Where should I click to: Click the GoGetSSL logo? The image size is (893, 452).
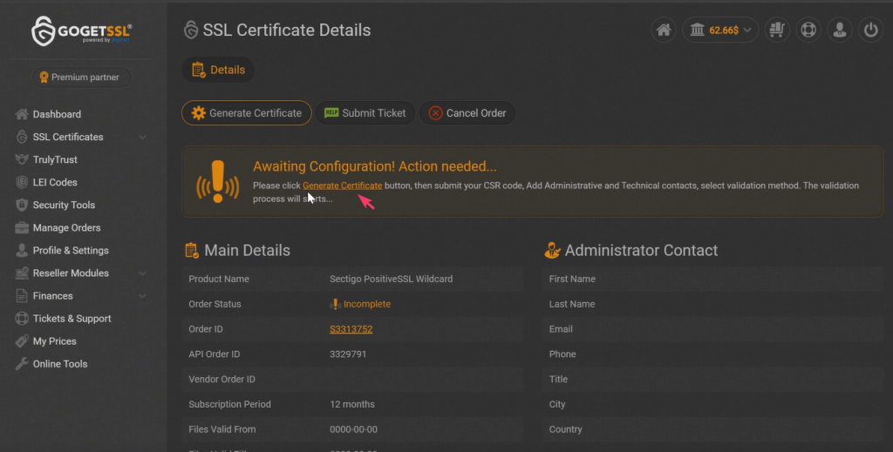click(81, 30)
